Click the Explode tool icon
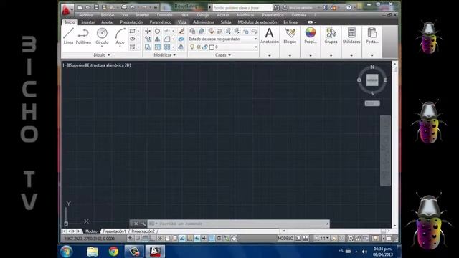This screenshot has width=459, height=258. pyautogui.click(x=181, y=39)
